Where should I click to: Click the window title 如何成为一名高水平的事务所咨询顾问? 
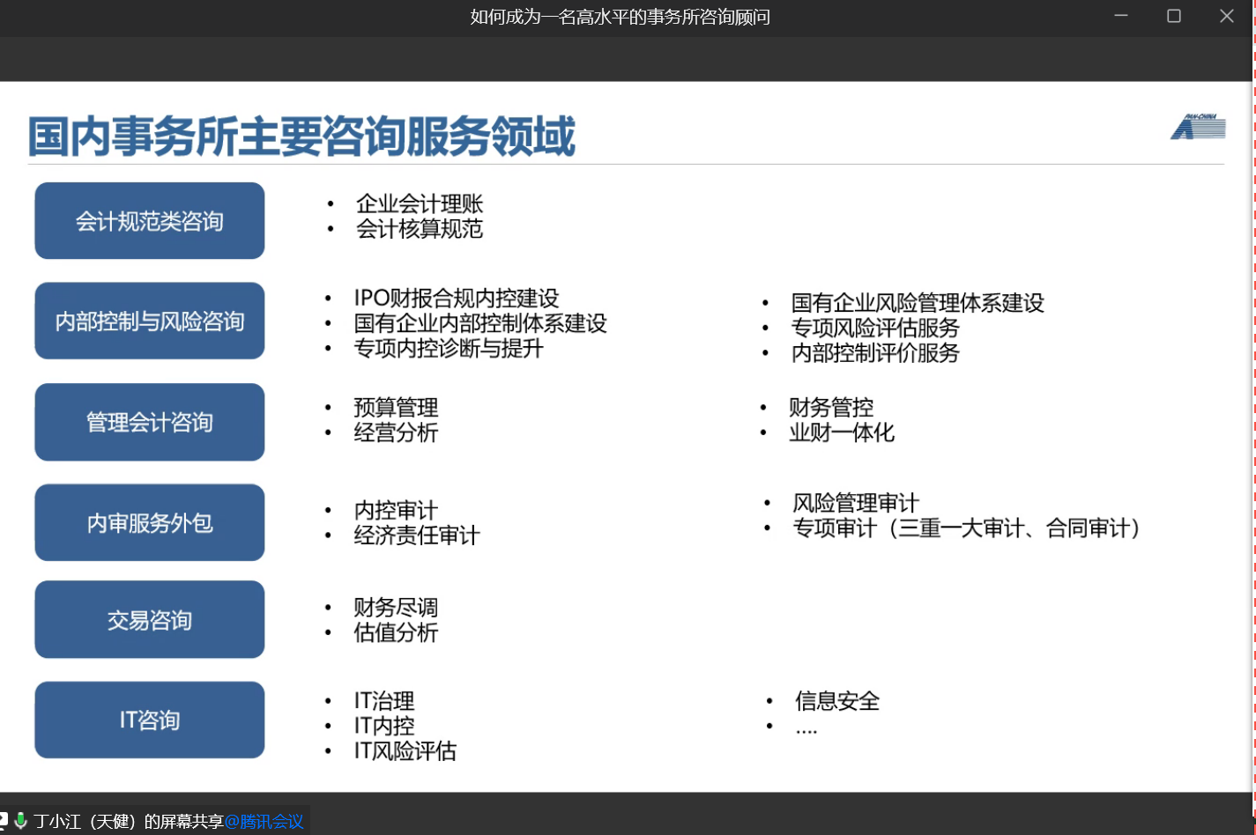[x=620, y=17]
